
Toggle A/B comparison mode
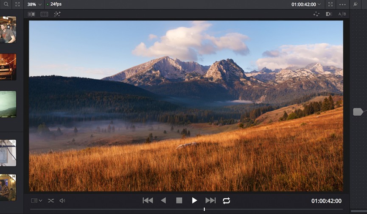click(x=342, y=14)
